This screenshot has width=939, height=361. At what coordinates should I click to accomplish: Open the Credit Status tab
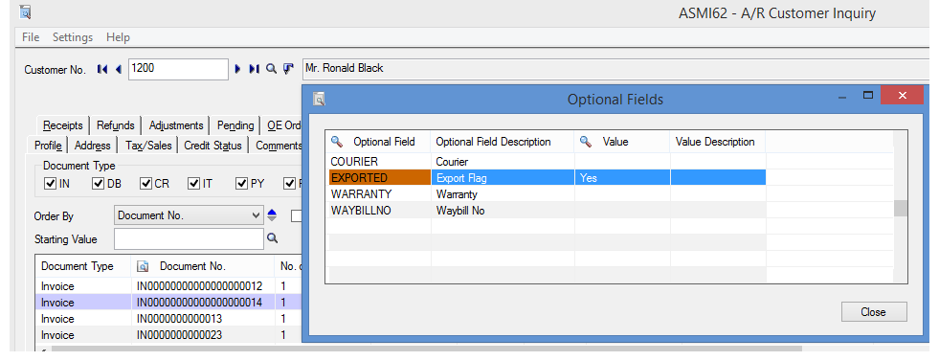[213, 145]
